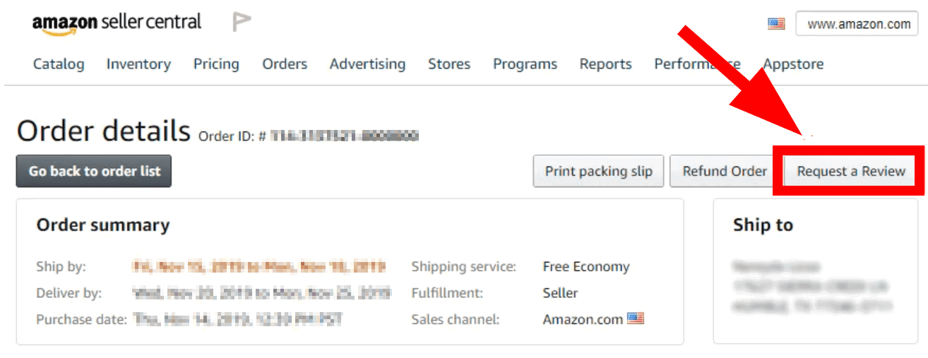928x358 pixels.
Task: Click the Refund Order button
Action: (725, 171)
